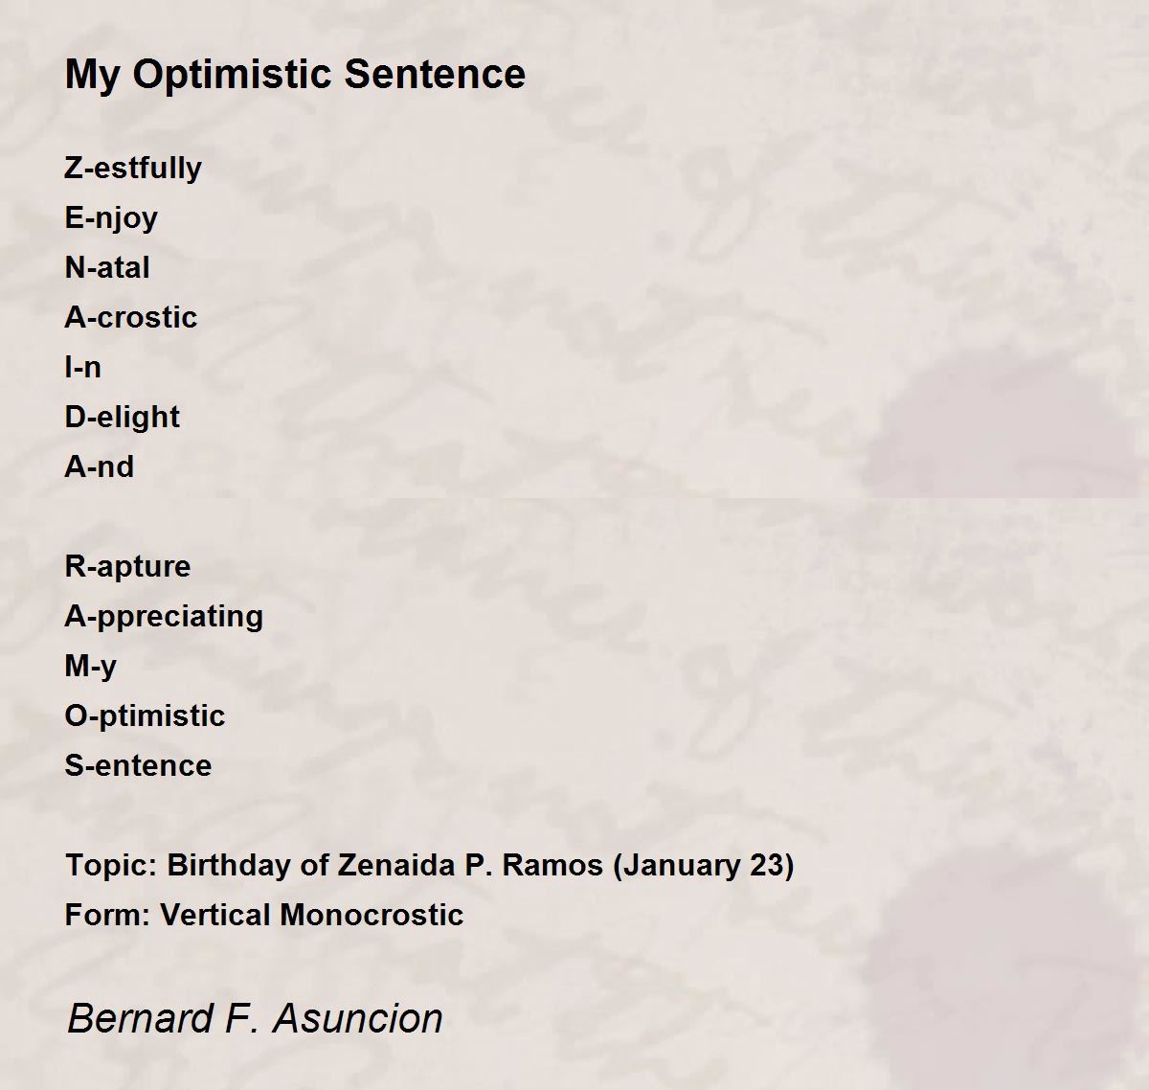
Task: Click the I-n line
Action: click(x=83, y=367)
